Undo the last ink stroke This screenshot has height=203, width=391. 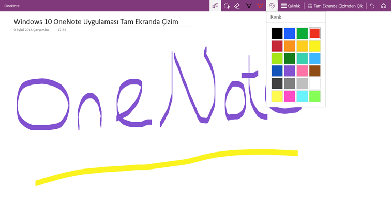click(x=372, y=6)
